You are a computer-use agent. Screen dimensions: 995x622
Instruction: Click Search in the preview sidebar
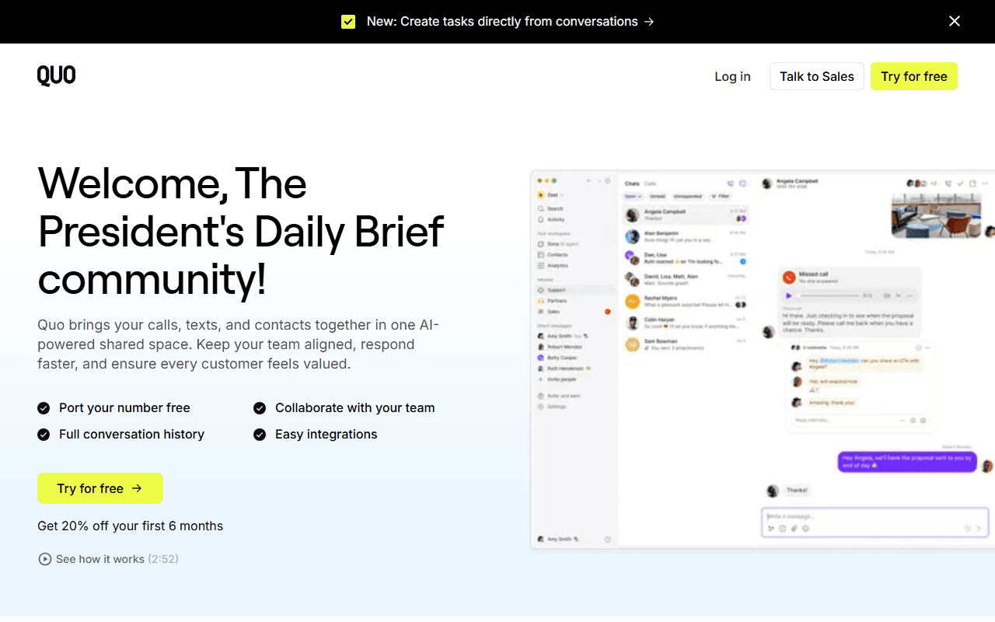pyautogui.click(x=550, y=209)
